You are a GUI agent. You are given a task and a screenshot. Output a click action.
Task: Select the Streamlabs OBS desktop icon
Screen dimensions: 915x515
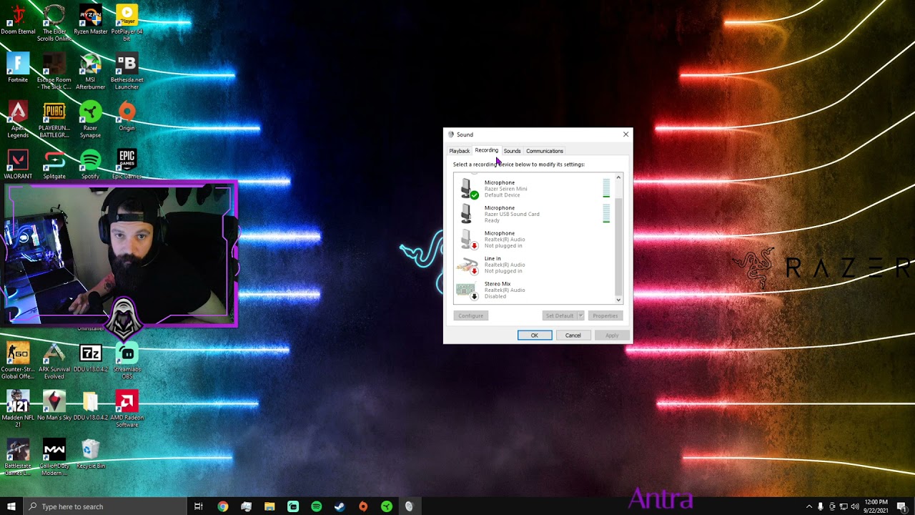127,360
